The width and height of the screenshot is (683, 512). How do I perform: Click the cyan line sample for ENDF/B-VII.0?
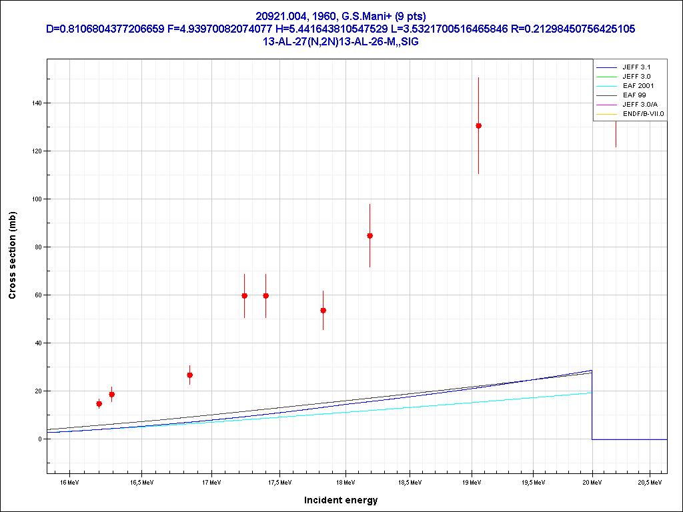(606, 114)
